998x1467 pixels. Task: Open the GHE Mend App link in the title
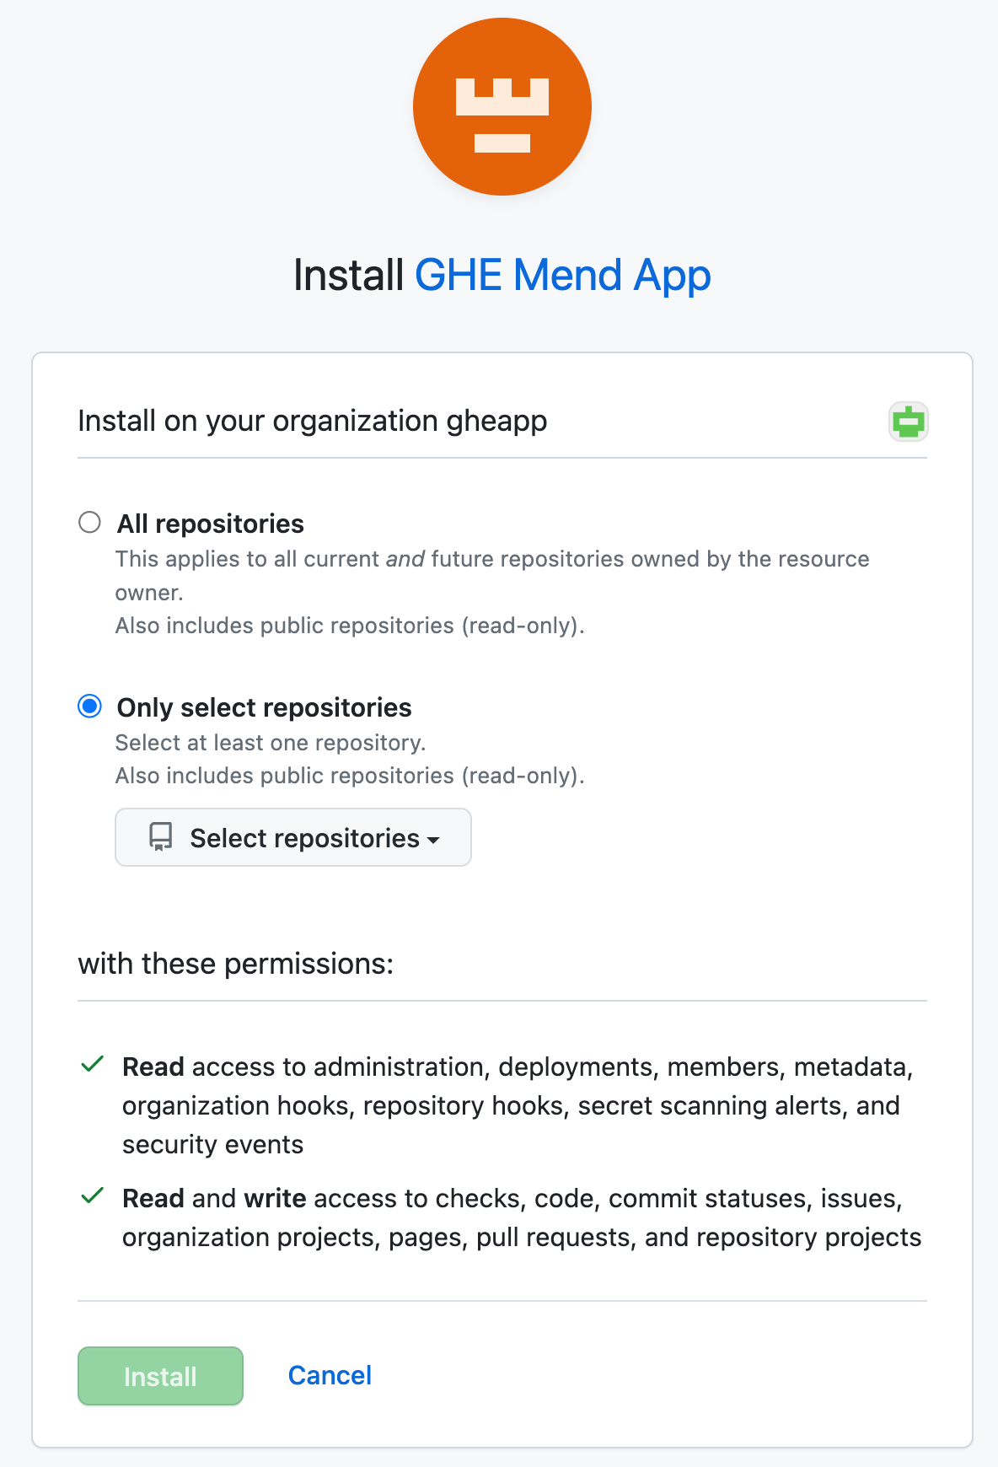tap(562, 276)
